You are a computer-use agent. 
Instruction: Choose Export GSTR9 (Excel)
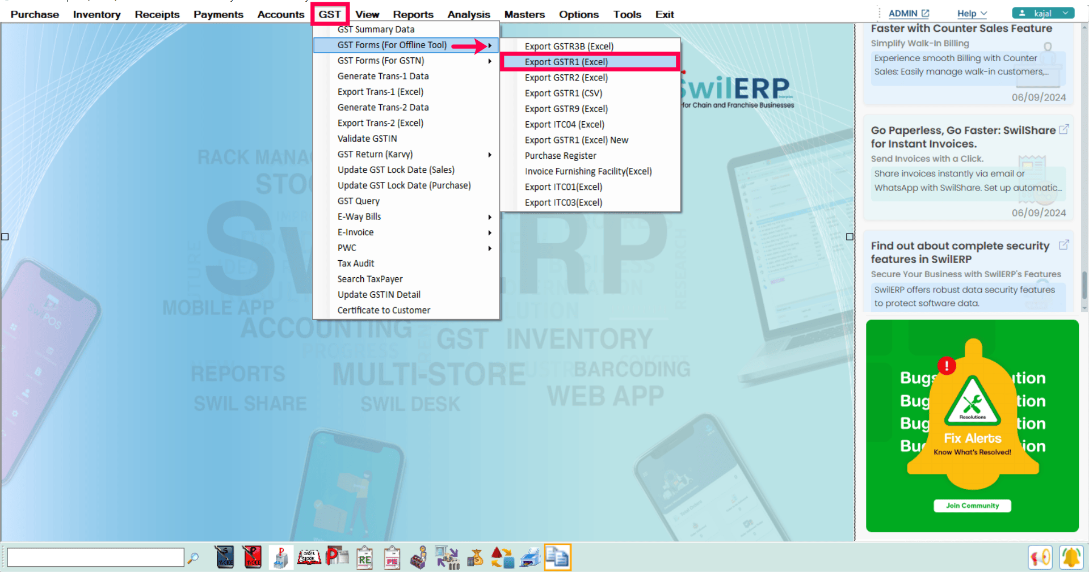pyautogui.click(x=590, y=109)
